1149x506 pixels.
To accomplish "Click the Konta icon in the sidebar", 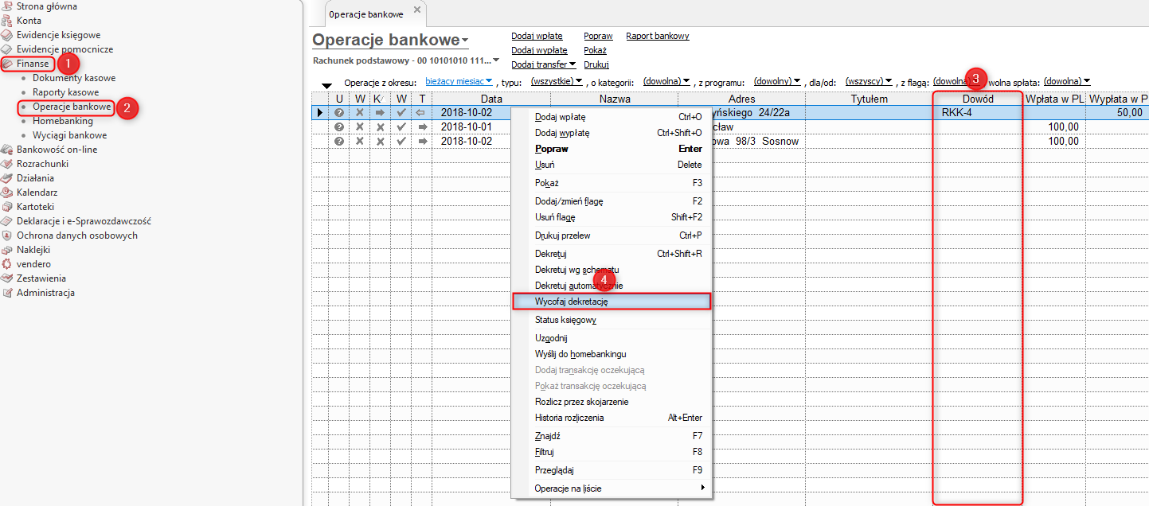I will click(7, 21).
